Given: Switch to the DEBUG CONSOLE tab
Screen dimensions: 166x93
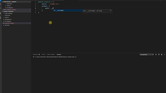Looking at the screenshot, I should 51,55.
